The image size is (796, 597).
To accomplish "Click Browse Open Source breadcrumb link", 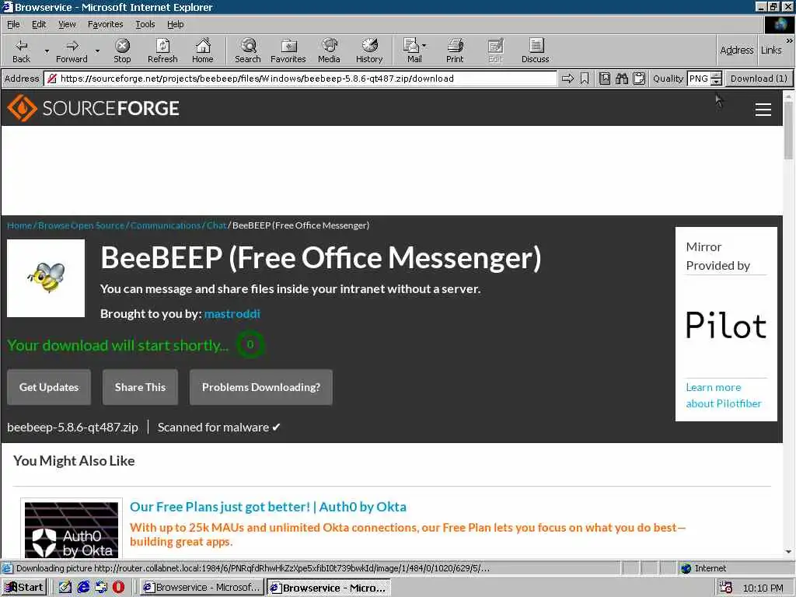I will 81,225.
